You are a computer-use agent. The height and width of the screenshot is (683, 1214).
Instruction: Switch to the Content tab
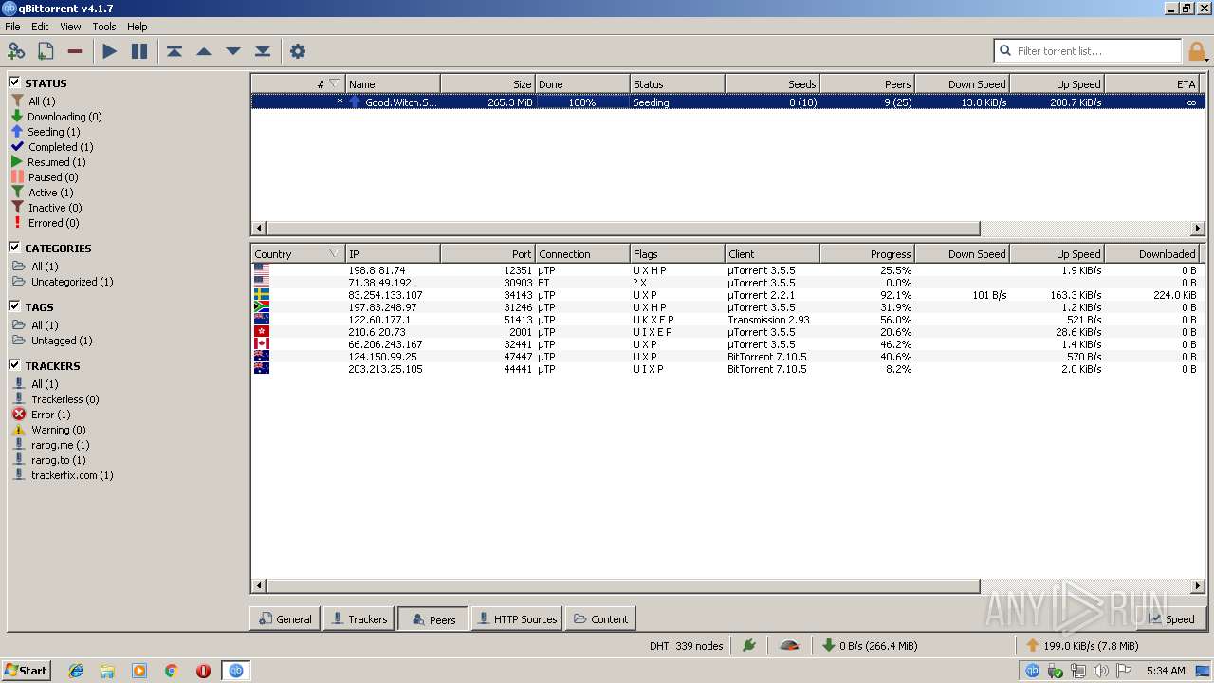tap(600, 618)
